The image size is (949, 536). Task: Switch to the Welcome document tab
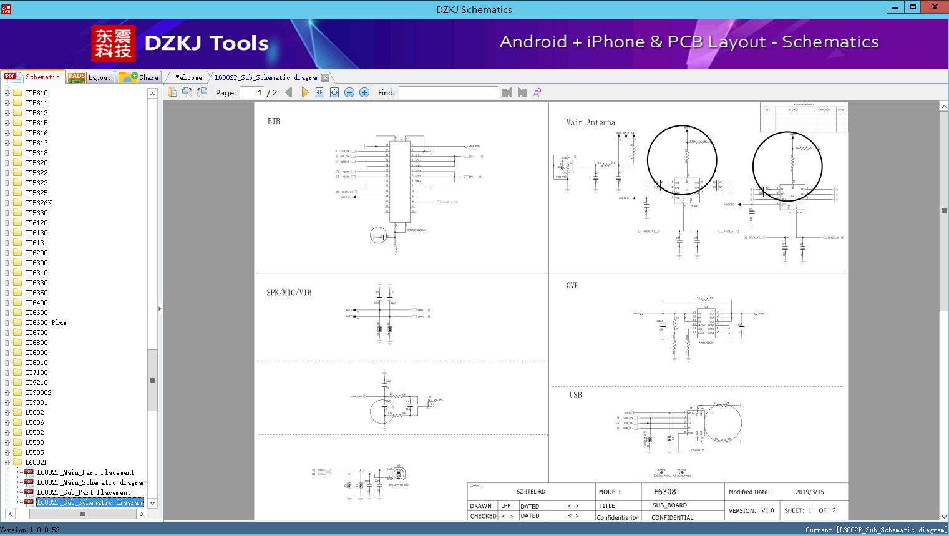pyautogui.click(x=188, y=77)
